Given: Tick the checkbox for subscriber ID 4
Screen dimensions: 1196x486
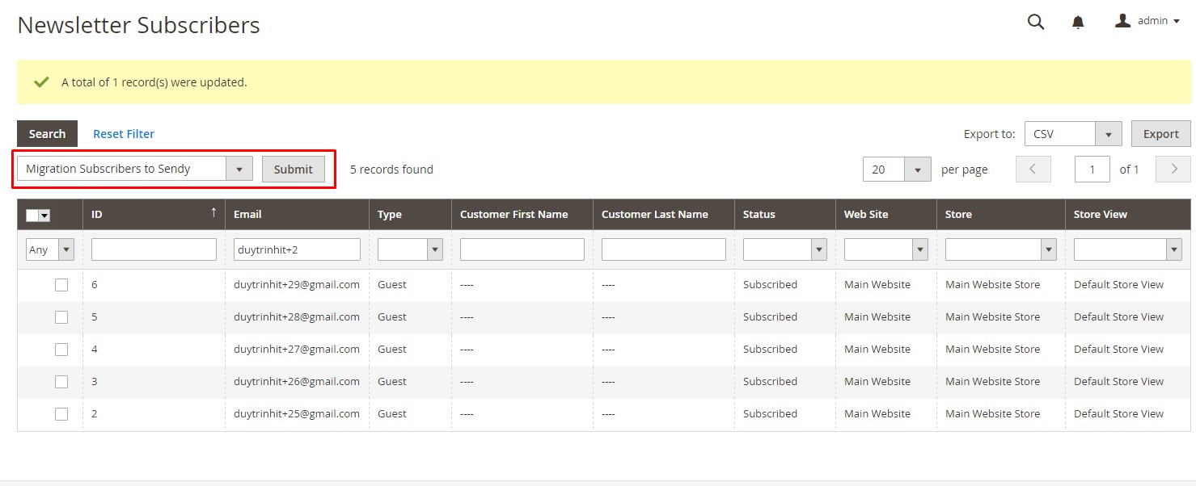Looking at the screenshot, I should [x=61, y=350].
